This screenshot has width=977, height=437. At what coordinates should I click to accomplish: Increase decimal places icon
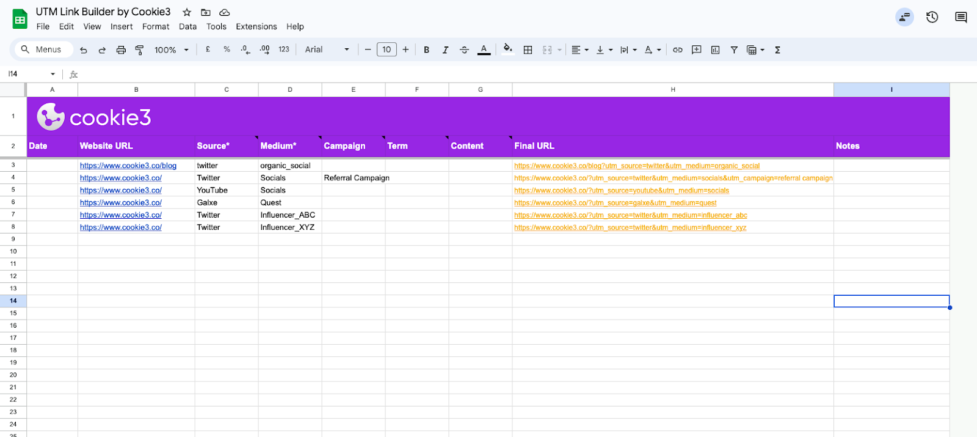(x=264, y=50)
